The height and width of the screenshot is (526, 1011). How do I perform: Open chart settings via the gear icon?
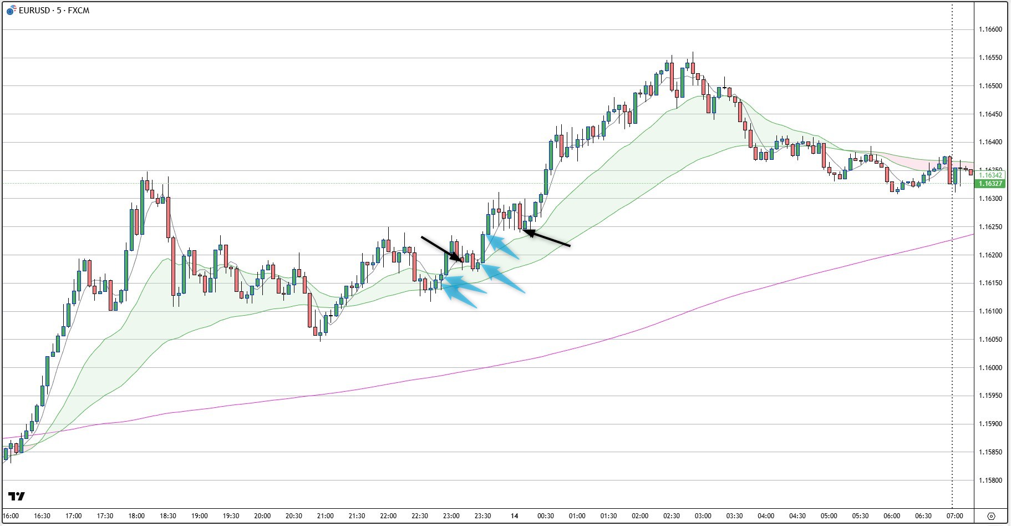point(991,516)
